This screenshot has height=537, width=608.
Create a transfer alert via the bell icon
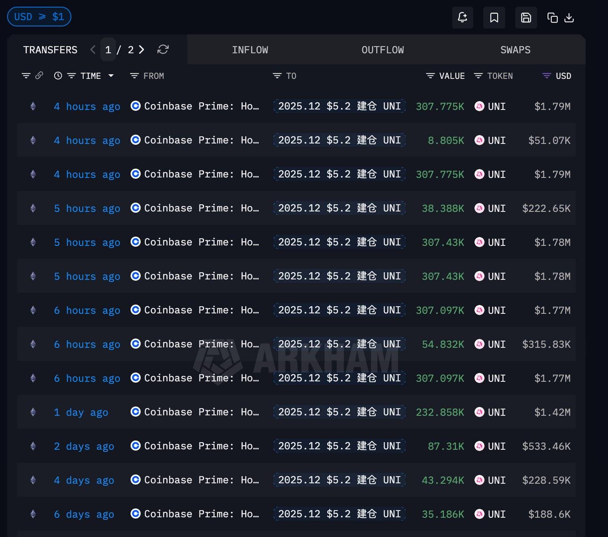pyautogui.click(x=462, y=18)
